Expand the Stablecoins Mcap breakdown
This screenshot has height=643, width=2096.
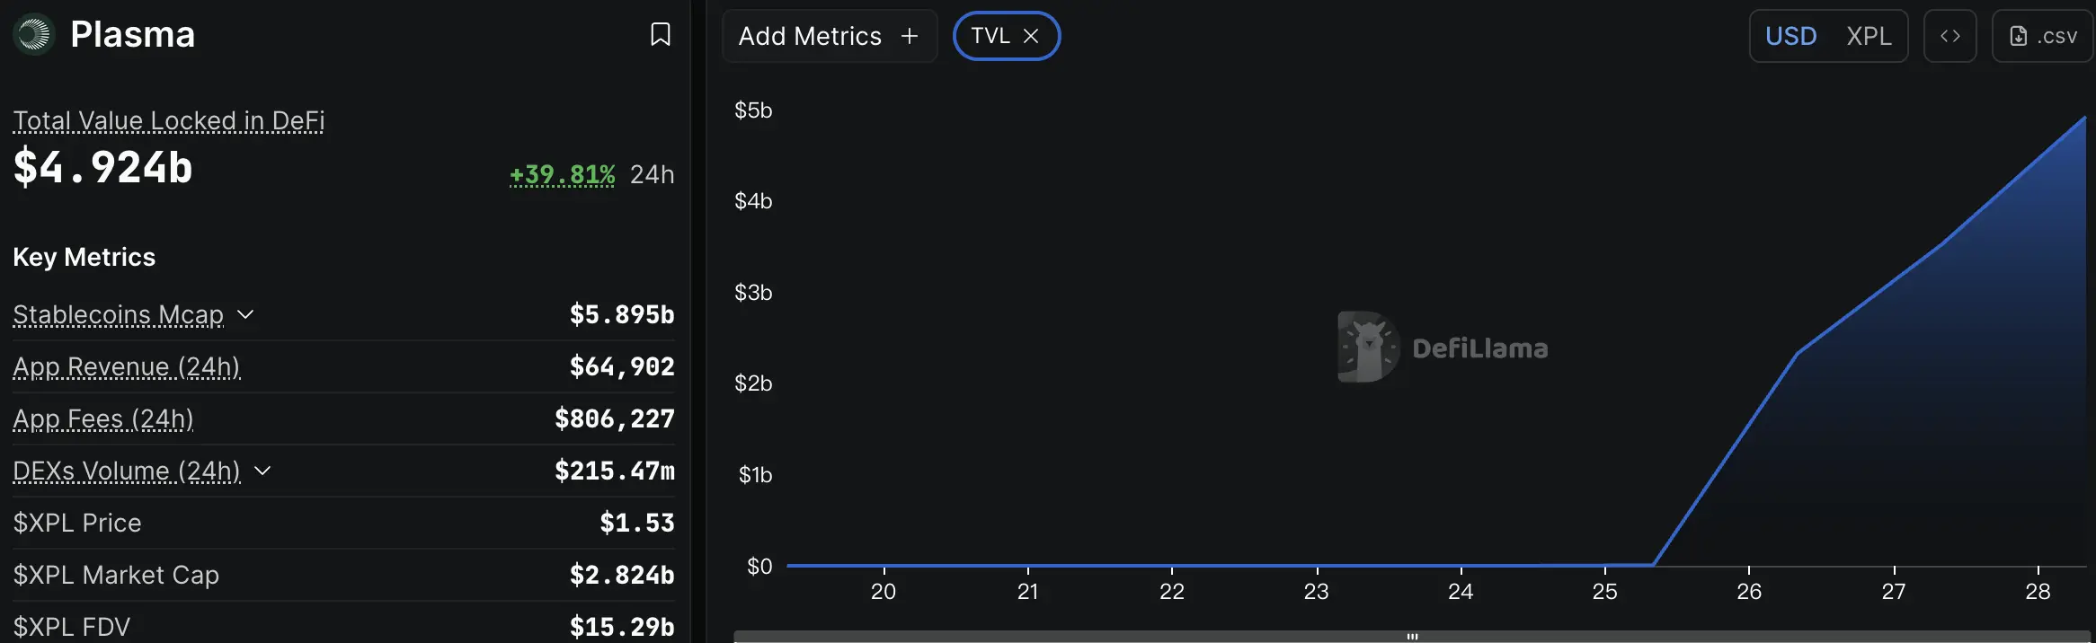[x=245, y=314]
